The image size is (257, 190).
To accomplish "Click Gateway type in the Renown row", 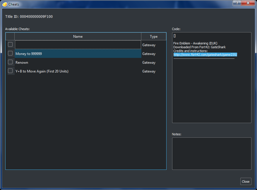I will point(149,63).
